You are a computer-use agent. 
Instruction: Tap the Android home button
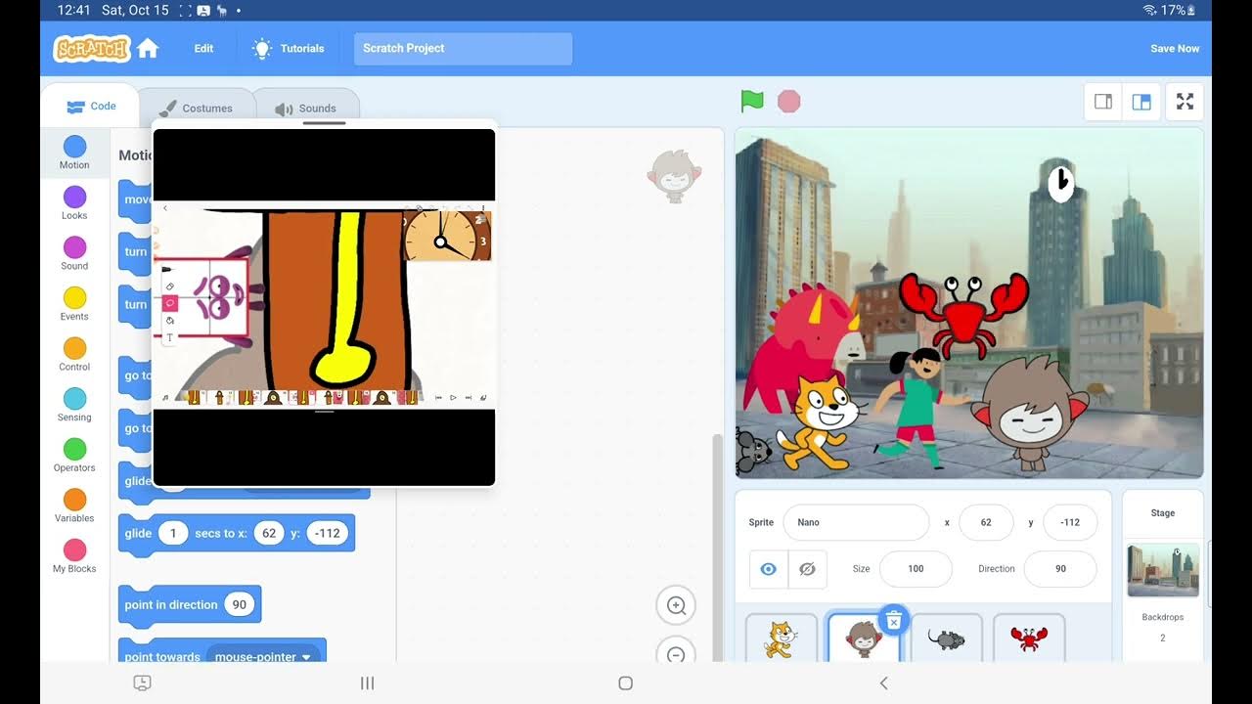tap(626, 683)
